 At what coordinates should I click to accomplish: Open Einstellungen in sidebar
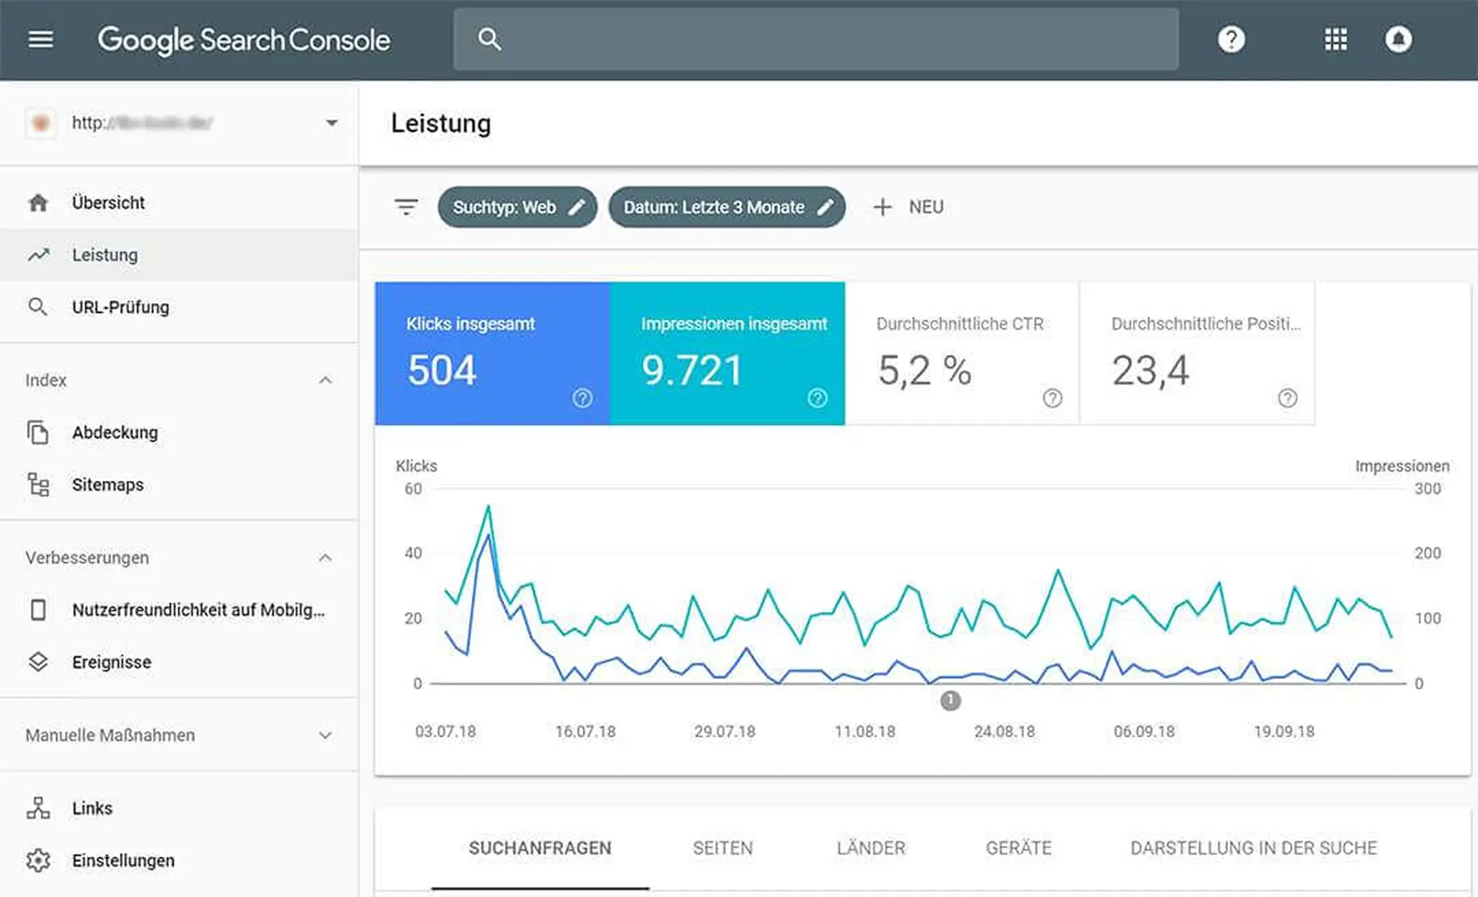coord(179,860)
